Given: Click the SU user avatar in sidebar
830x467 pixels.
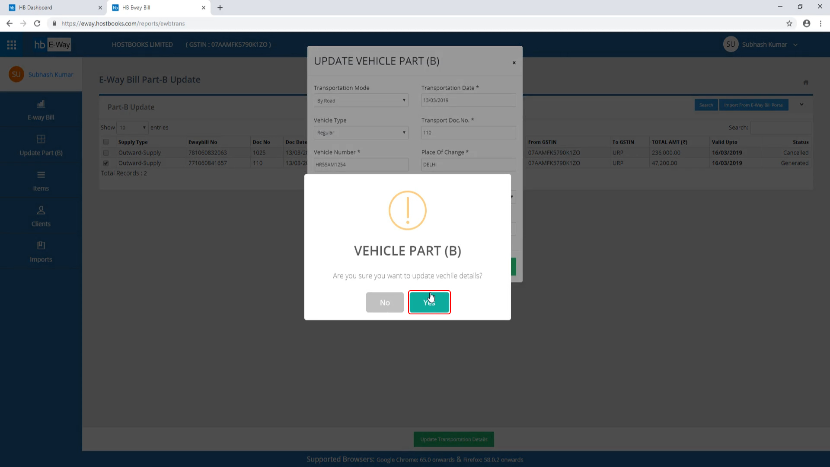Looking at the screenshot, I should (16, 74).
